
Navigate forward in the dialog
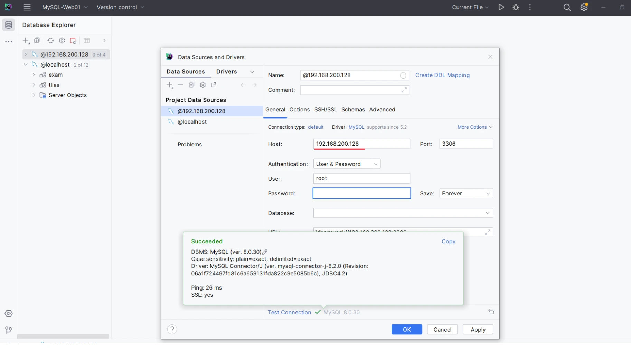254,85
